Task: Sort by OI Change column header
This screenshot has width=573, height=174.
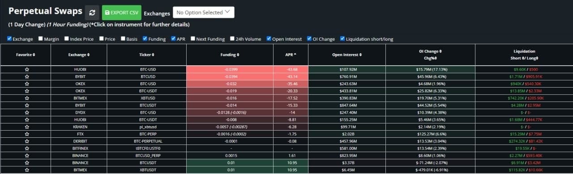Action: pyautogui.click(x=430, y=55)
